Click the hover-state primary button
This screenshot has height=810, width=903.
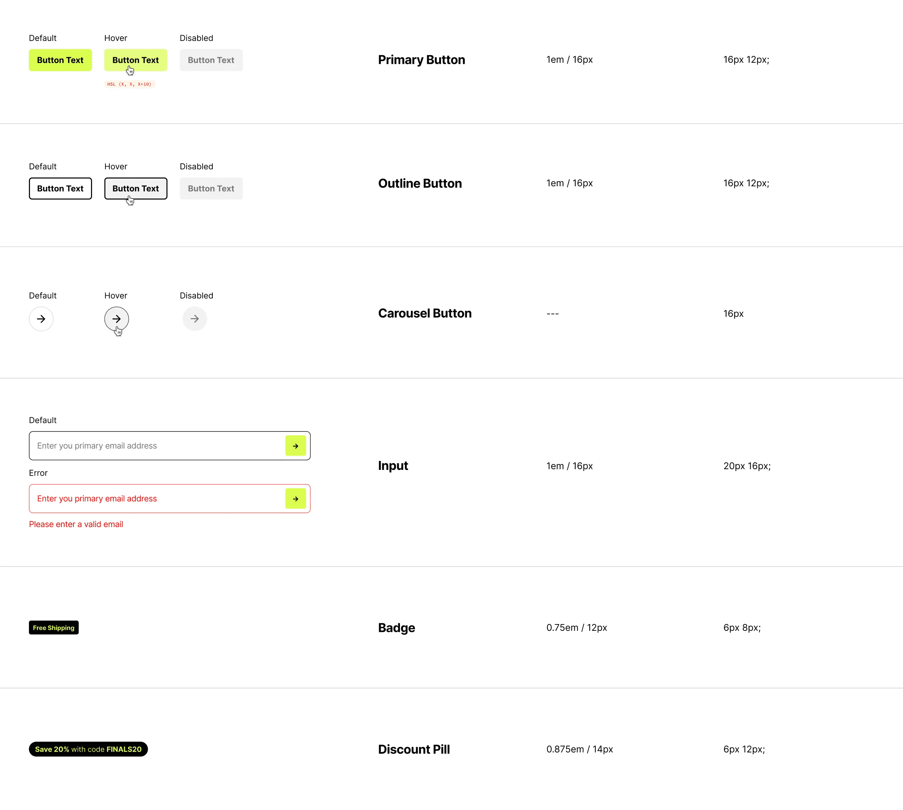coord(136,60)
